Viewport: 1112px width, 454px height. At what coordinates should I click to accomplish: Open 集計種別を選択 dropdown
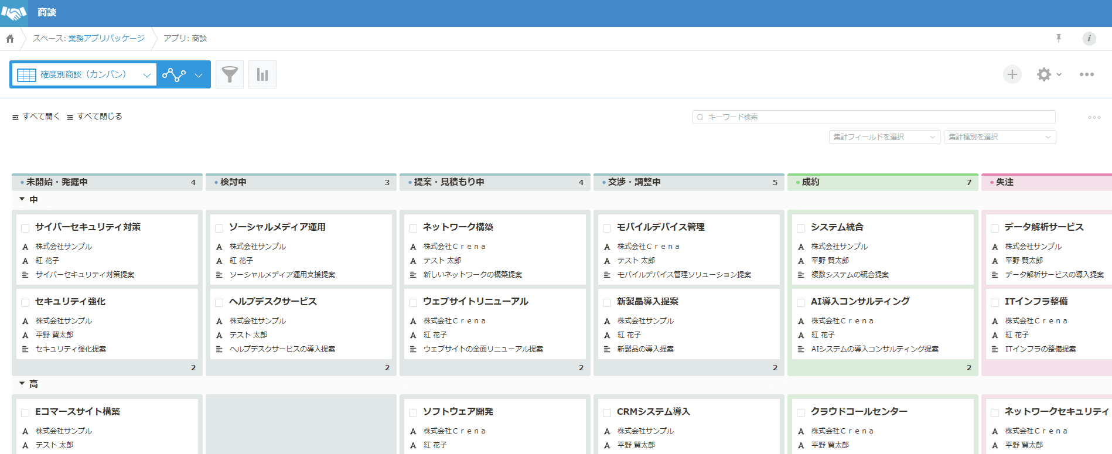(x=1000, y=137)
